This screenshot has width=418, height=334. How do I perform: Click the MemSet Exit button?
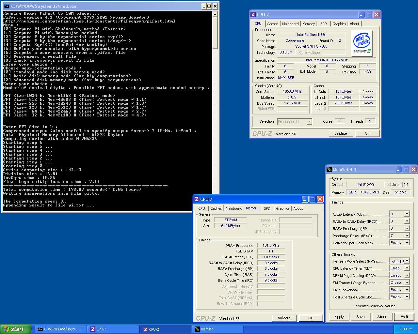click(x=404, y=317)
